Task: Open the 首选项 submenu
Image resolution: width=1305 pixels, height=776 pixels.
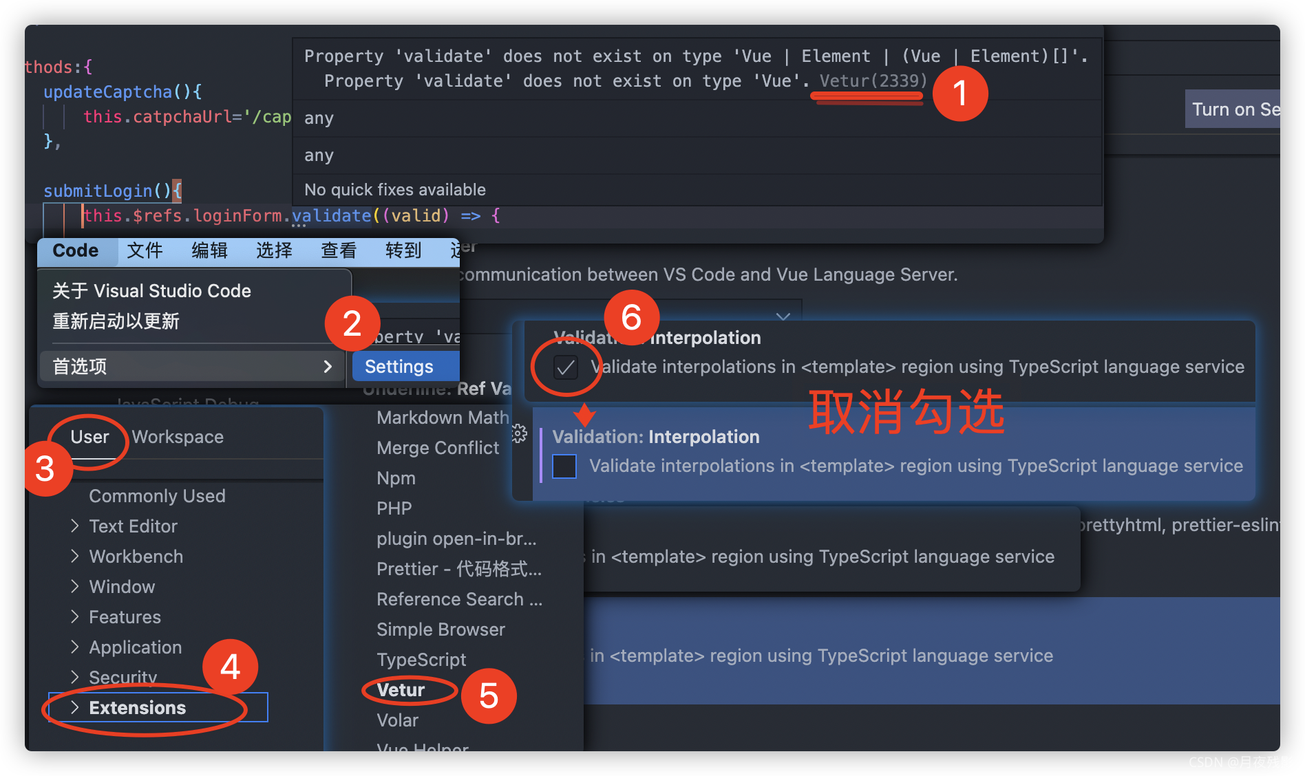Action: click(192, 366)
